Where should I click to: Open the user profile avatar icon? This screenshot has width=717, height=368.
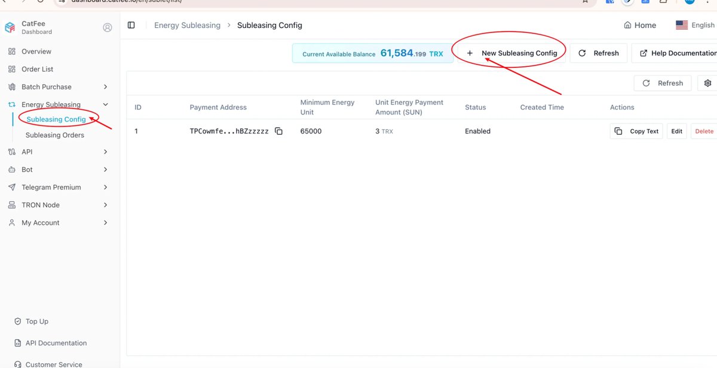click(x=108, y=27)
